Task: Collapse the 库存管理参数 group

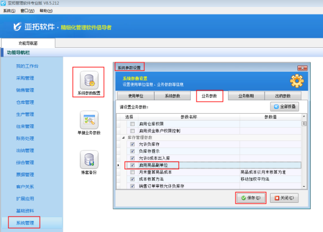Action: click(123, 138)
